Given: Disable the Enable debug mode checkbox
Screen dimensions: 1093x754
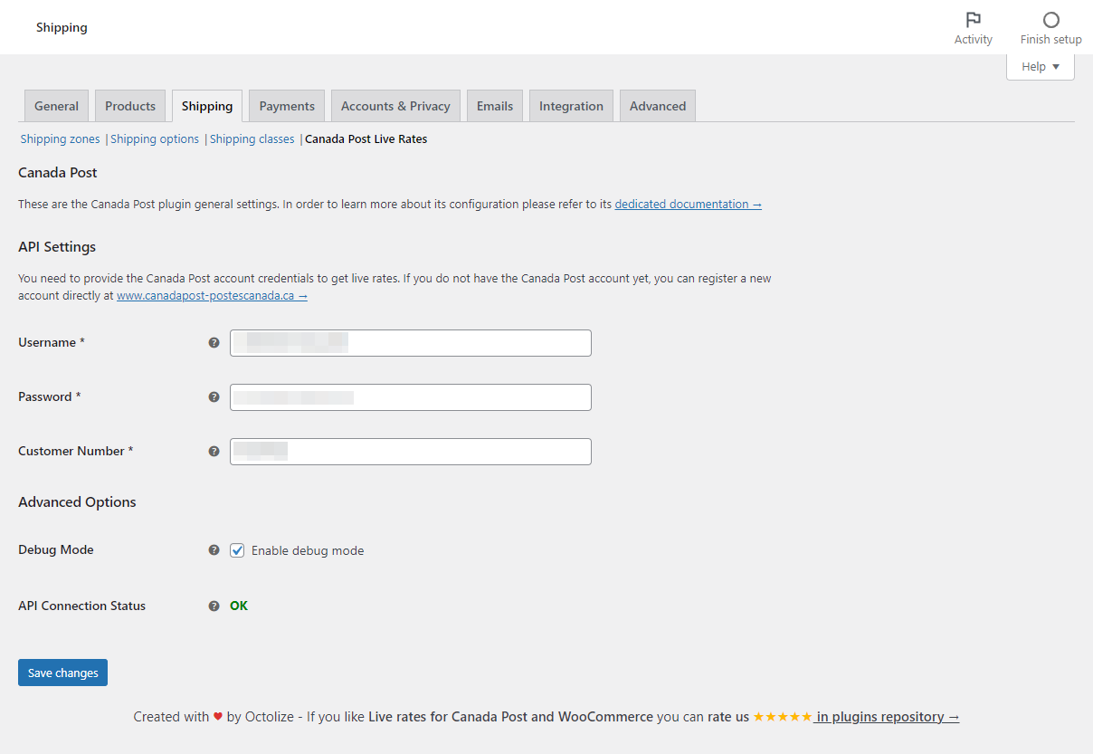Looking at the screenshot, I should [x=237, y=550].
